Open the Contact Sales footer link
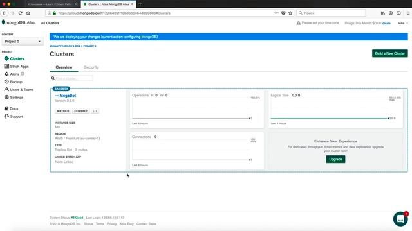 tap(146, 224)
